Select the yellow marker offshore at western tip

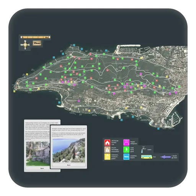pyautogui.click(x=14, y=91)
